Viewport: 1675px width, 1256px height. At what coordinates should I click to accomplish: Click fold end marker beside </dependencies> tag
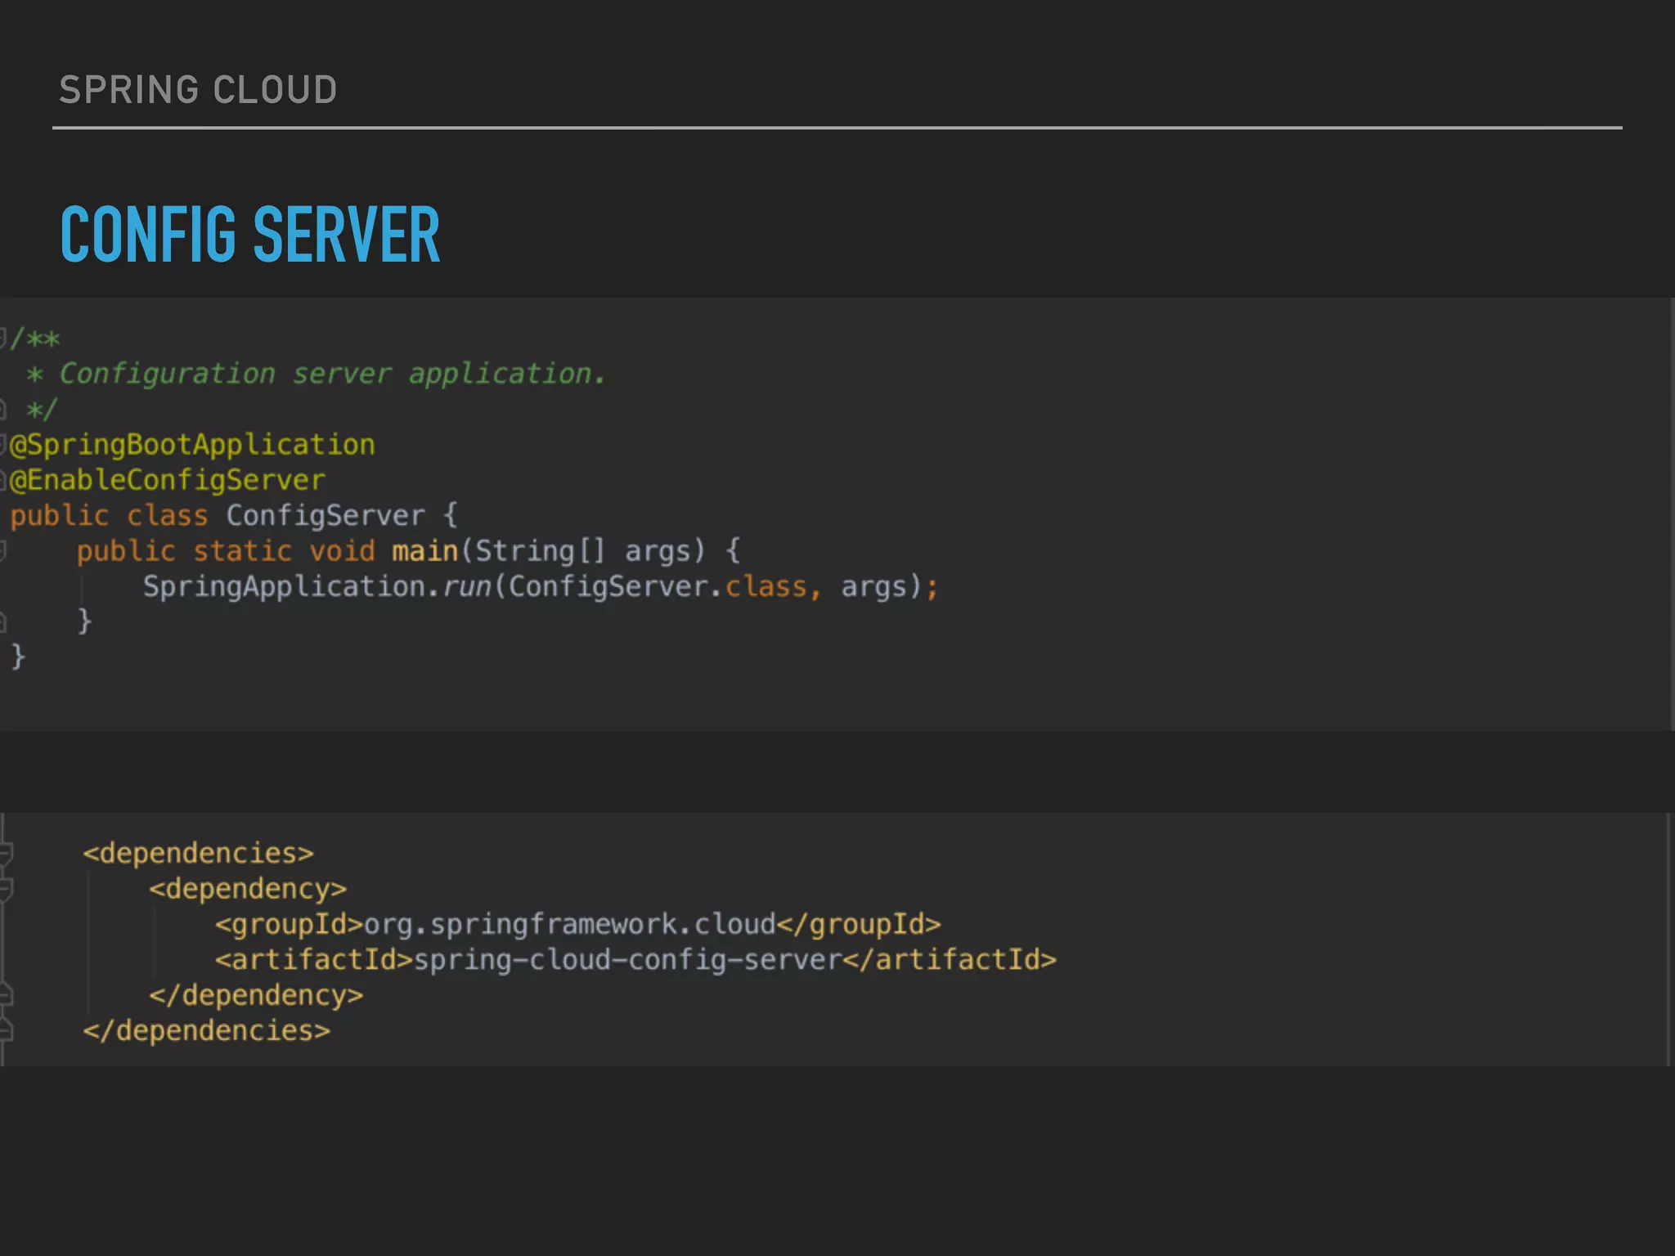click(5, 1030)
